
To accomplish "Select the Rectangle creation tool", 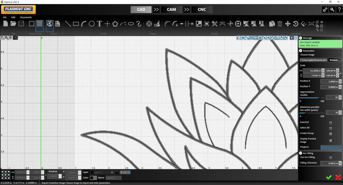I will (x=76, y=24).
